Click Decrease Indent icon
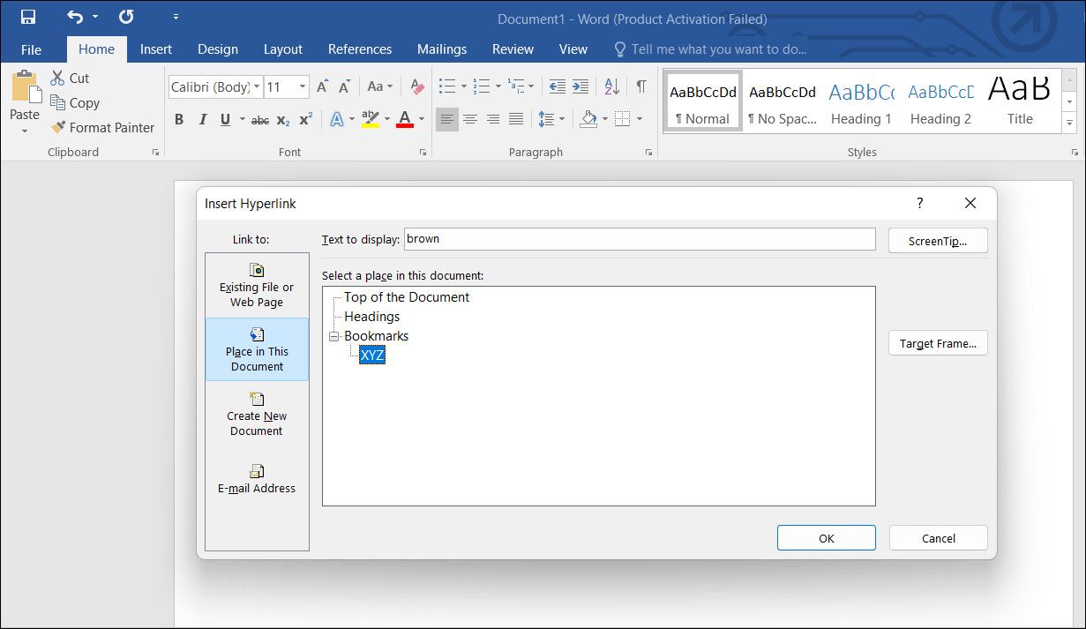 tap(557, 86)
